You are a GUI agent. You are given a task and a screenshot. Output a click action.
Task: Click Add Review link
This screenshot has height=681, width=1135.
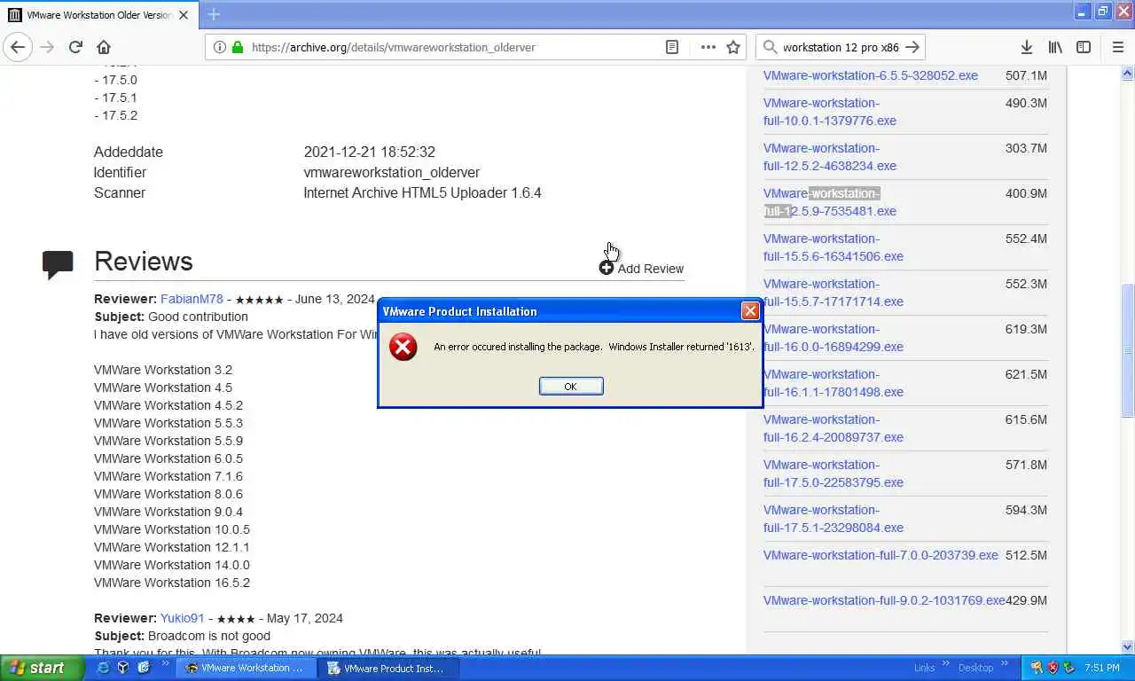641,269
